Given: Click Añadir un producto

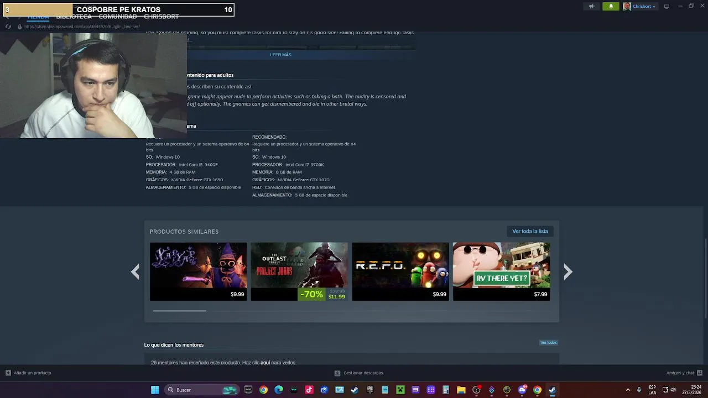Looking at the screenshot, I should tap(28, 373).
